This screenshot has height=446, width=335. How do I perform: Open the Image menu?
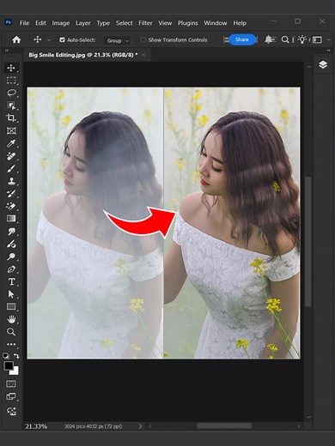[61, 23]
